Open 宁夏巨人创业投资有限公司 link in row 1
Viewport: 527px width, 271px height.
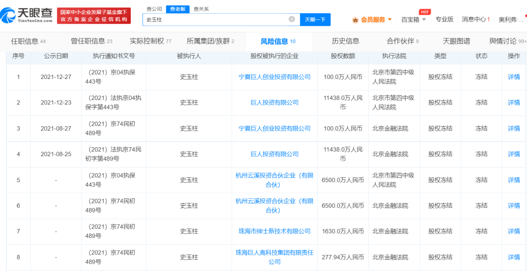click(x=274, y=77)
